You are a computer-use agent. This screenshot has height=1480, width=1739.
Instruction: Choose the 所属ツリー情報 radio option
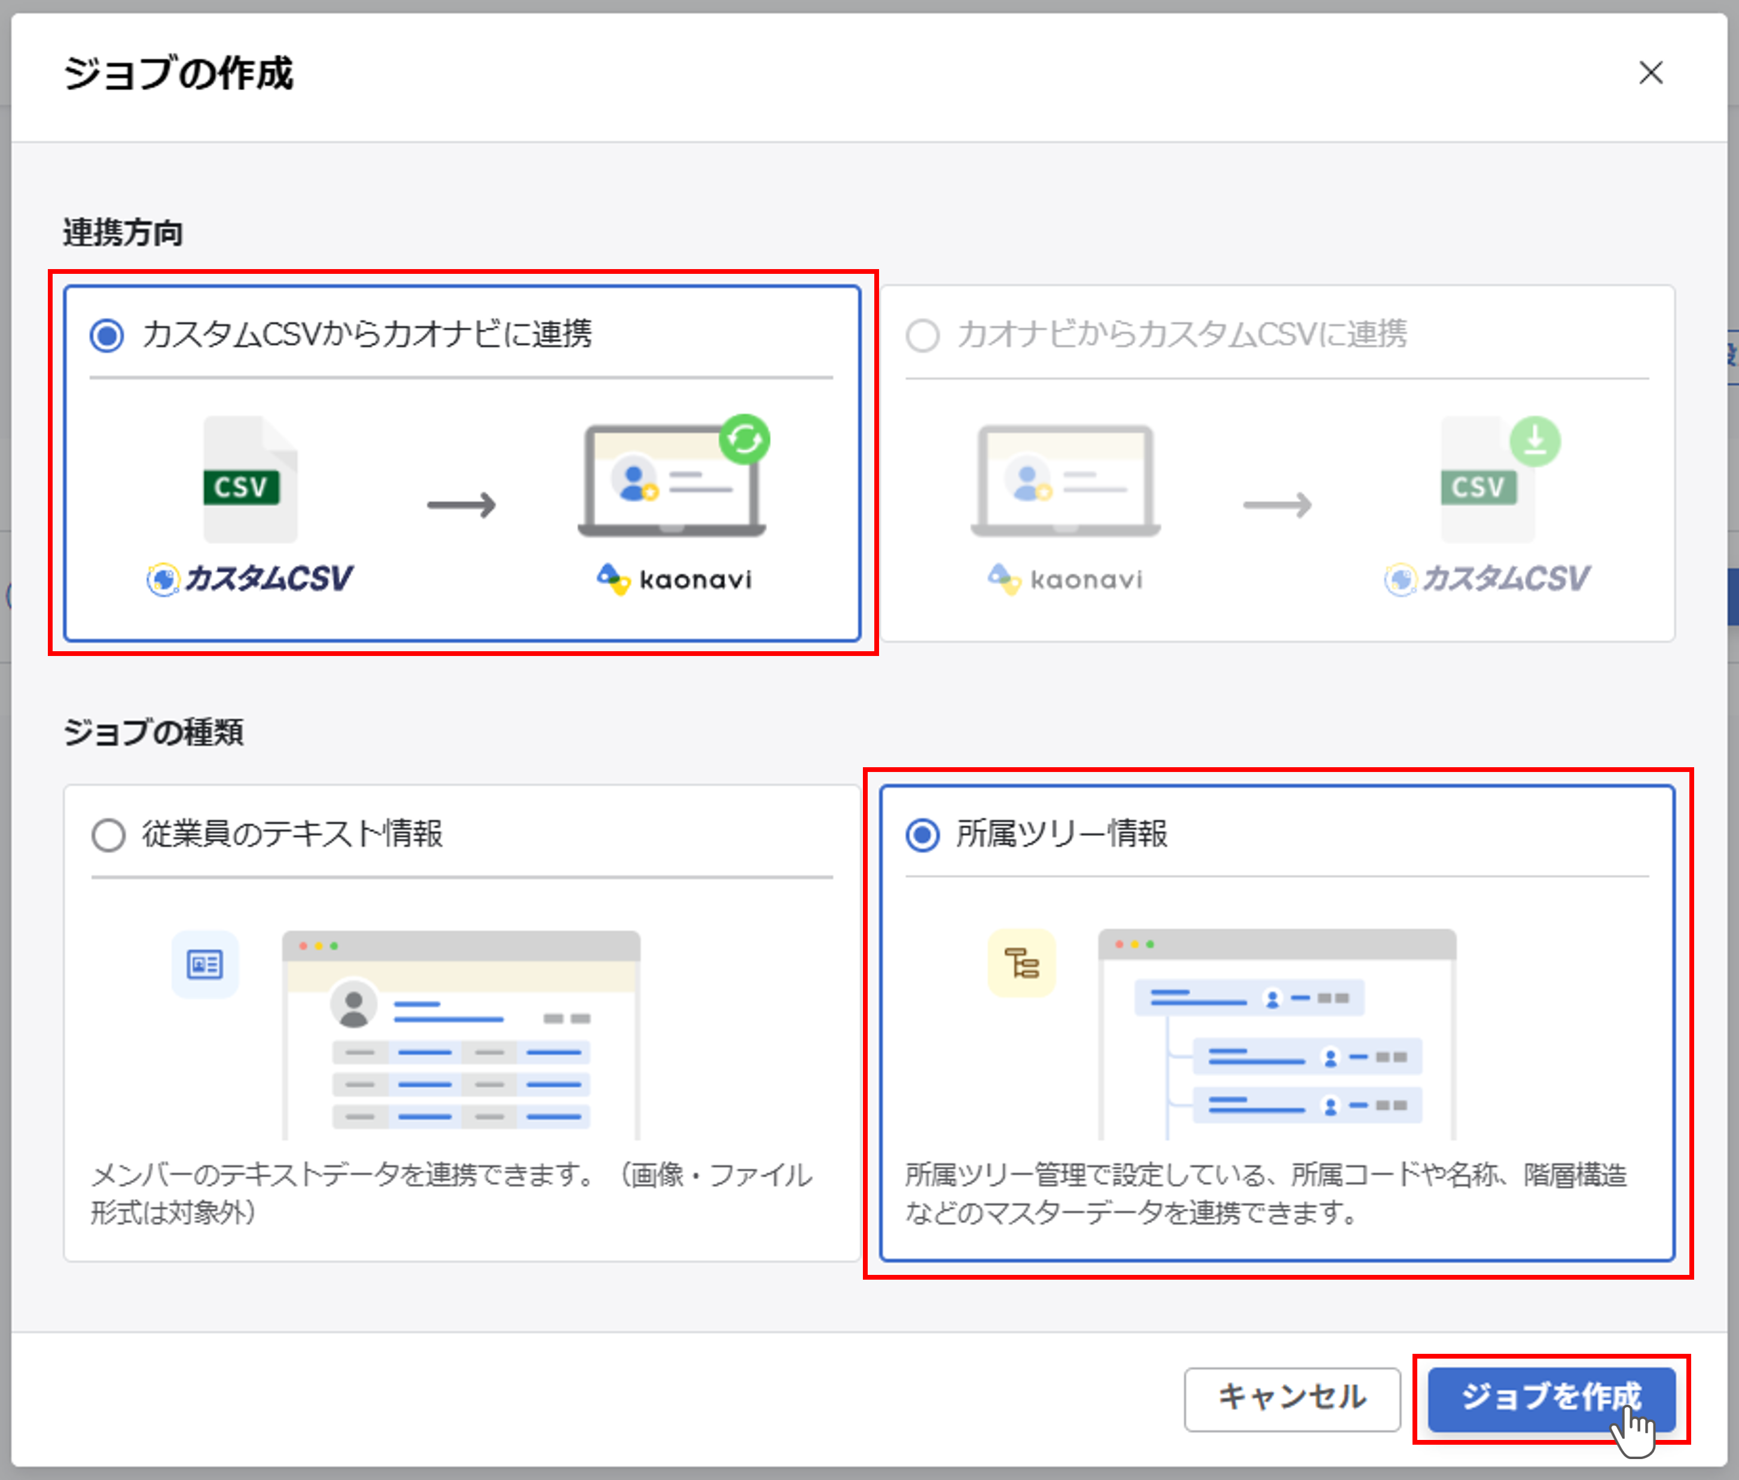(922, 835)
